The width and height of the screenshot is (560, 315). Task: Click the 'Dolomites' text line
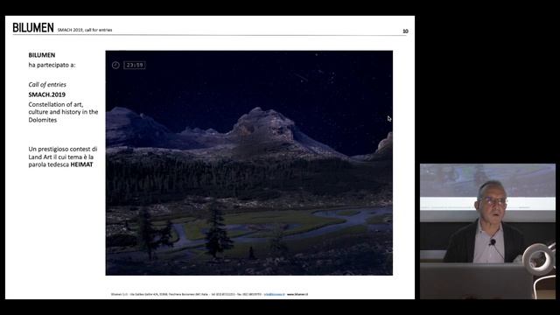tap(43, 120)
